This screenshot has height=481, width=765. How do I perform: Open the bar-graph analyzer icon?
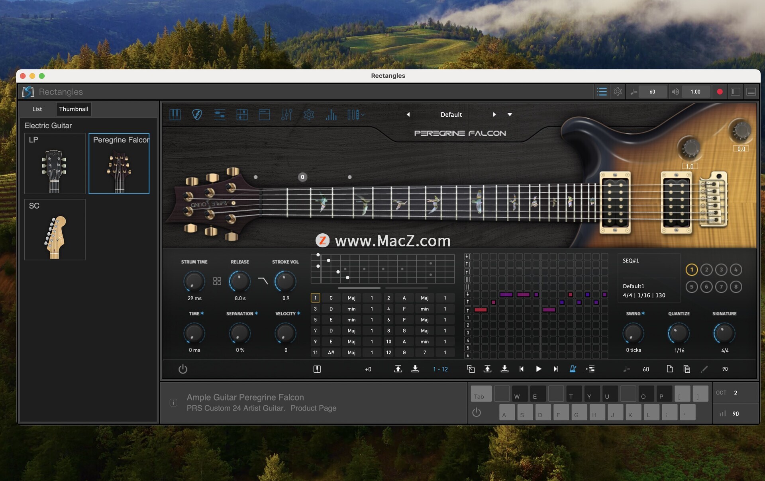pyautogui.click(x=331, y=115)
